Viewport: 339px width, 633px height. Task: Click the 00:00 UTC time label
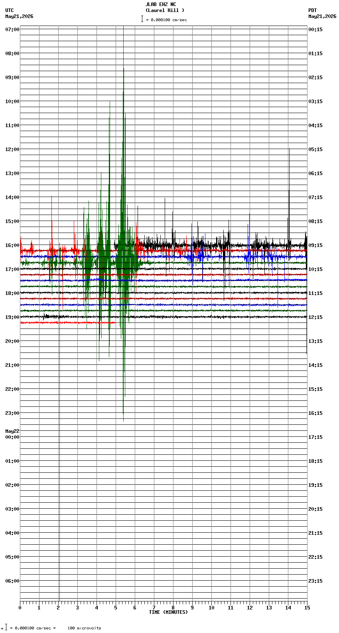[x=12, y=437]
